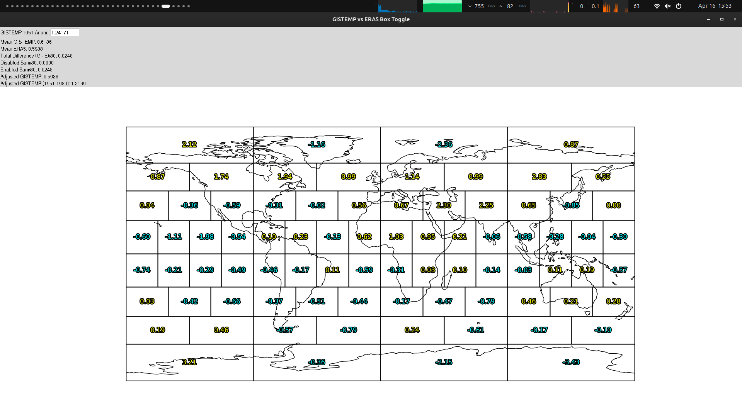Click the GISTEMP 1951 Anom input field
Screen dimensions: 742x417
pos(65,33)
